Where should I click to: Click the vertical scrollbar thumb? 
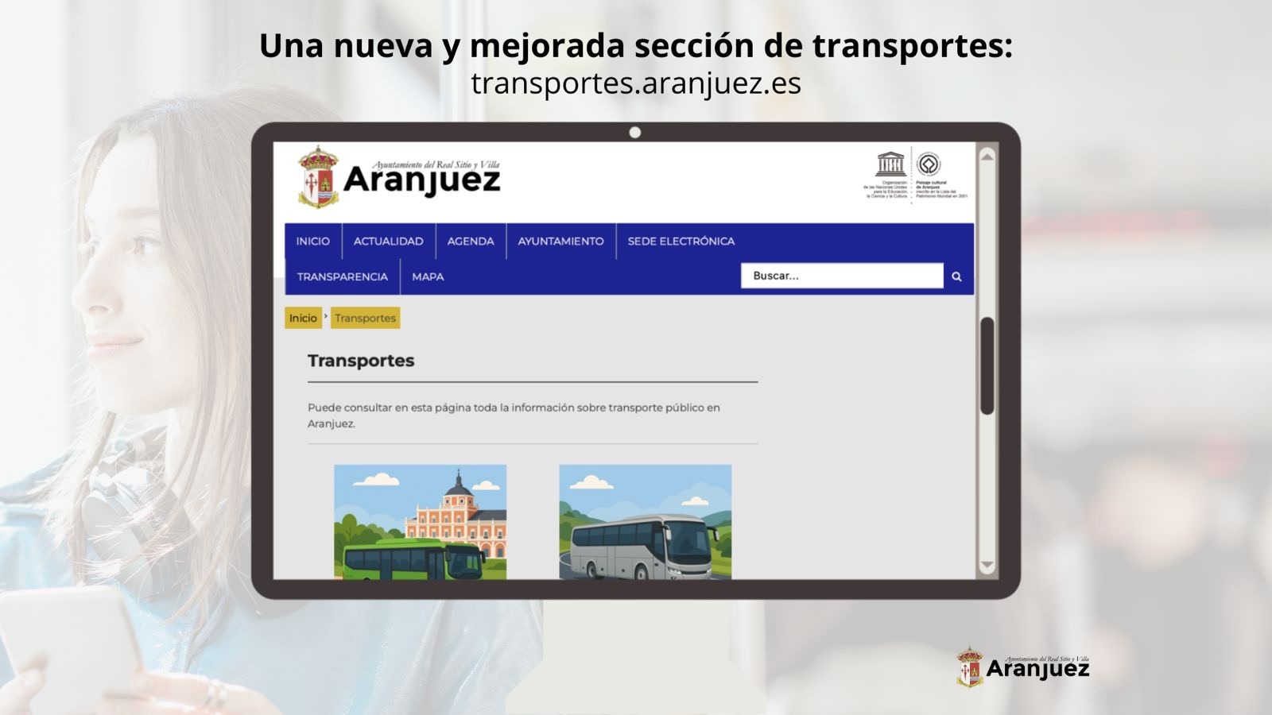[987, 365]
